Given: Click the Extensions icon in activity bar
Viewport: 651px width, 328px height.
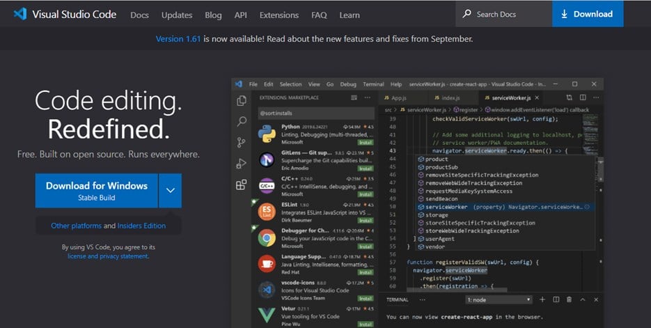Looking at the screenshot, I should (241, 185).
